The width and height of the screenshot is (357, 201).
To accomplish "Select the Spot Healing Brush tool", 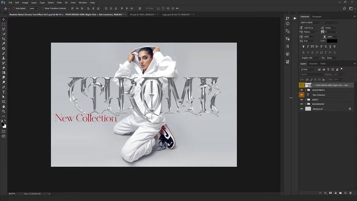I will [x=4, y=49].
